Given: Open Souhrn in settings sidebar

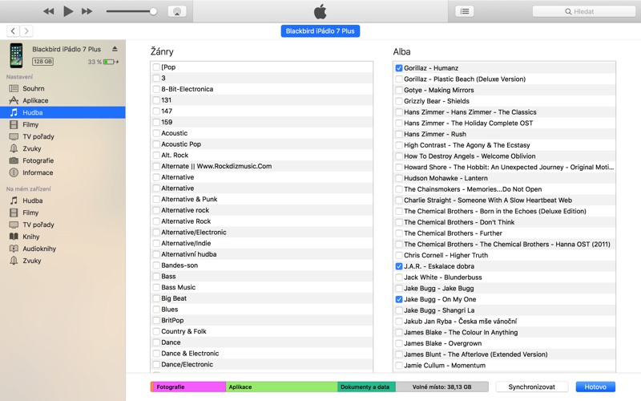Looking at the screenshot, I should pyautogui.click(x=34, y=88).
